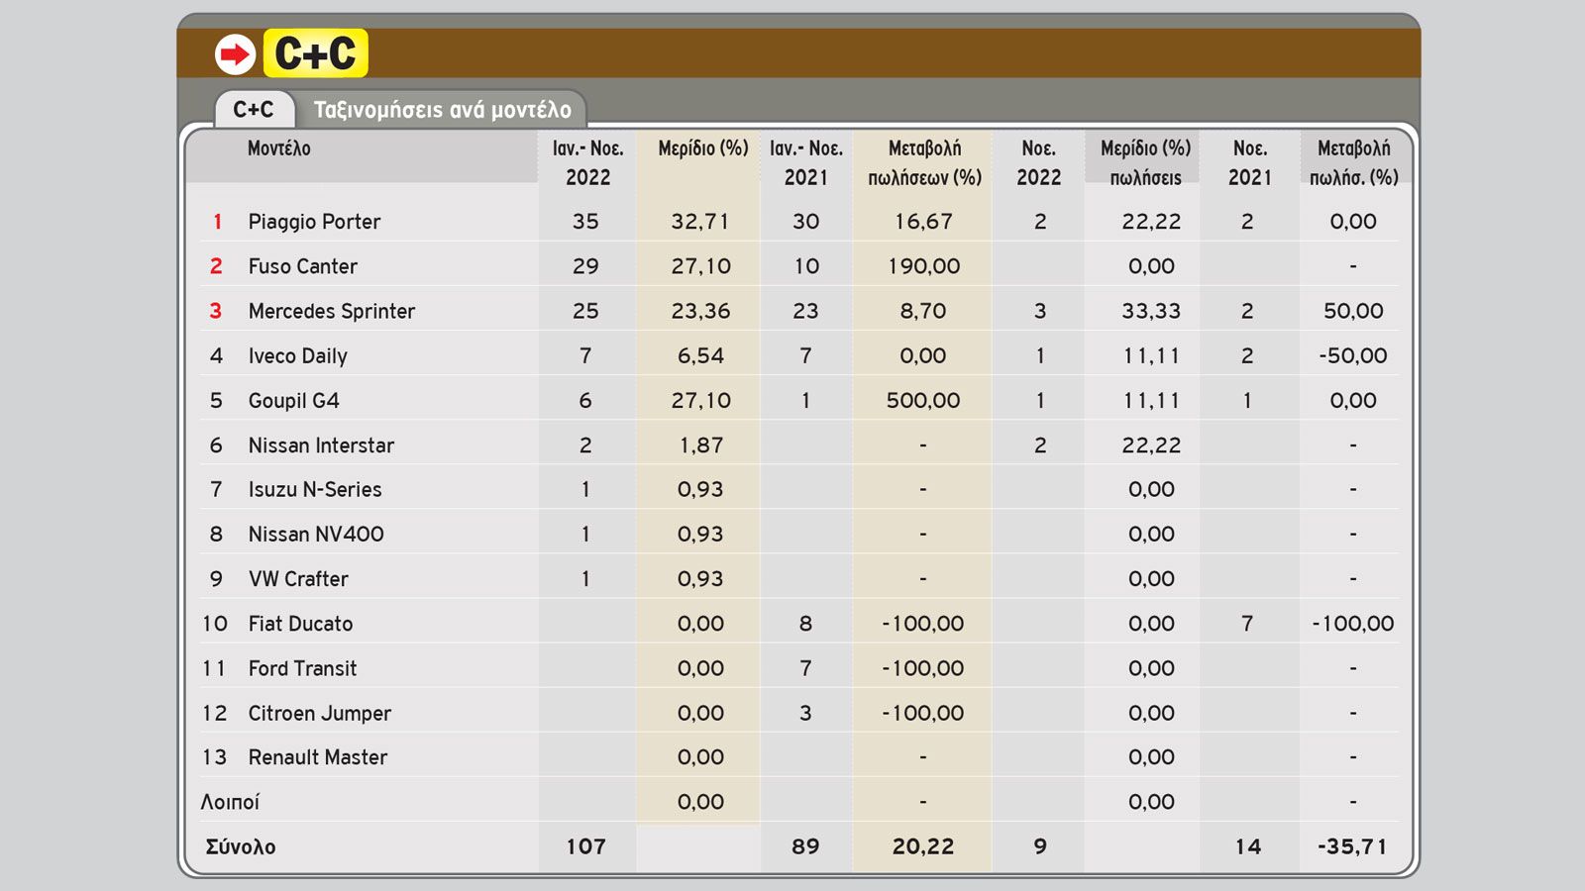The image size is (1585, 891).
Task: Click Fuso Canter 2022 sales value 29
Action: 585,266
